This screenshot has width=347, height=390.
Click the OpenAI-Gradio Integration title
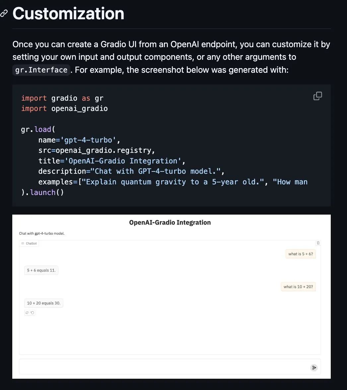170,222
